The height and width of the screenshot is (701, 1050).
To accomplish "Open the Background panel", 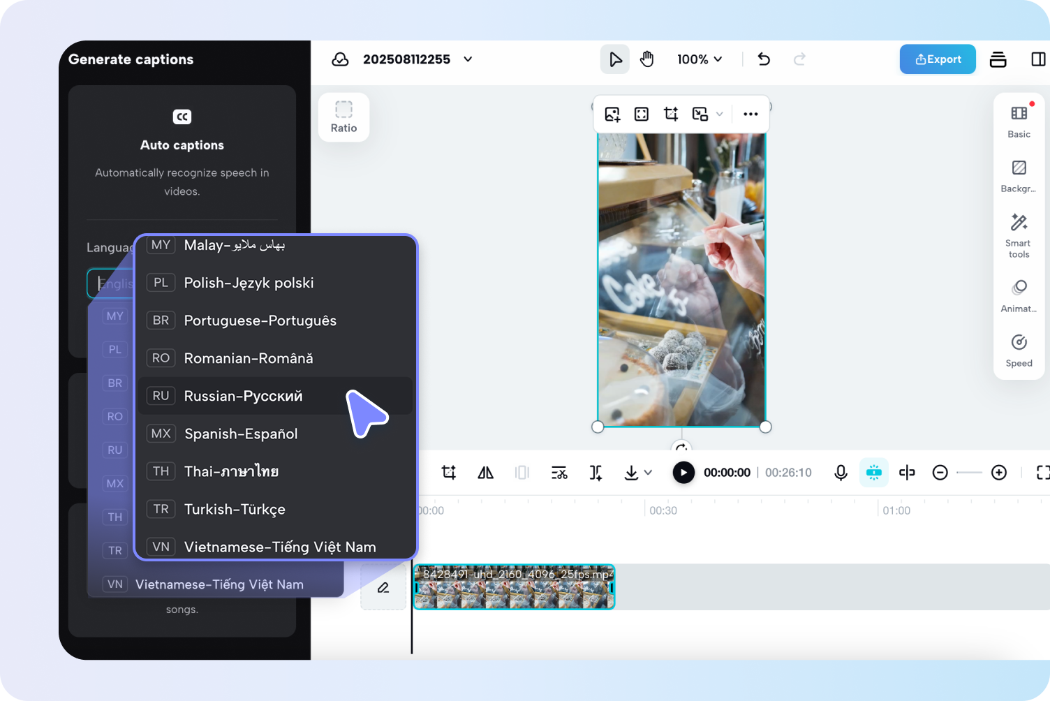I will point(1019,177).
